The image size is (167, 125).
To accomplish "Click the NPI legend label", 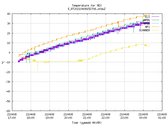I will (147, 27).
